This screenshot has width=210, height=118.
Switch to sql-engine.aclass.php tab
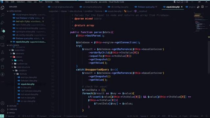pos(91,7)
